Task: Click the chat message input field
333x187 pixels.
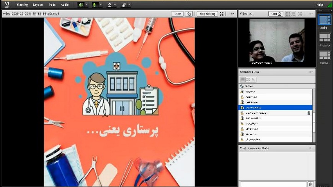Action: coord(273,184)
